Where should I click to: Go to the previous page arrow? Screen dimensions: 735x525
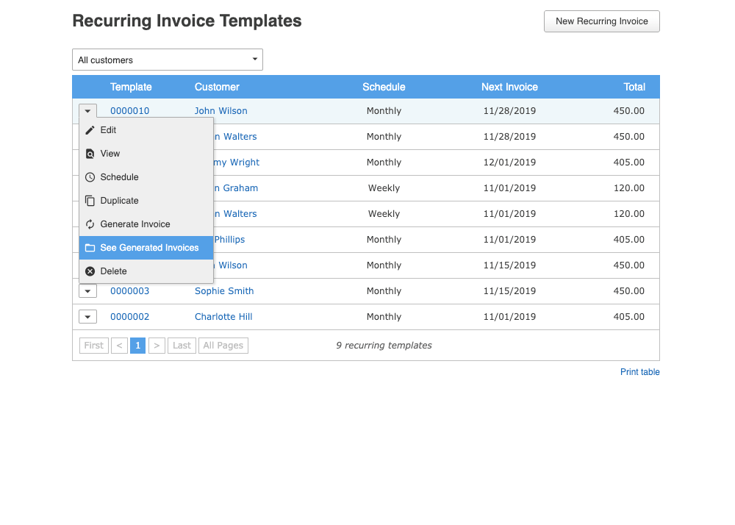[120, 346]
